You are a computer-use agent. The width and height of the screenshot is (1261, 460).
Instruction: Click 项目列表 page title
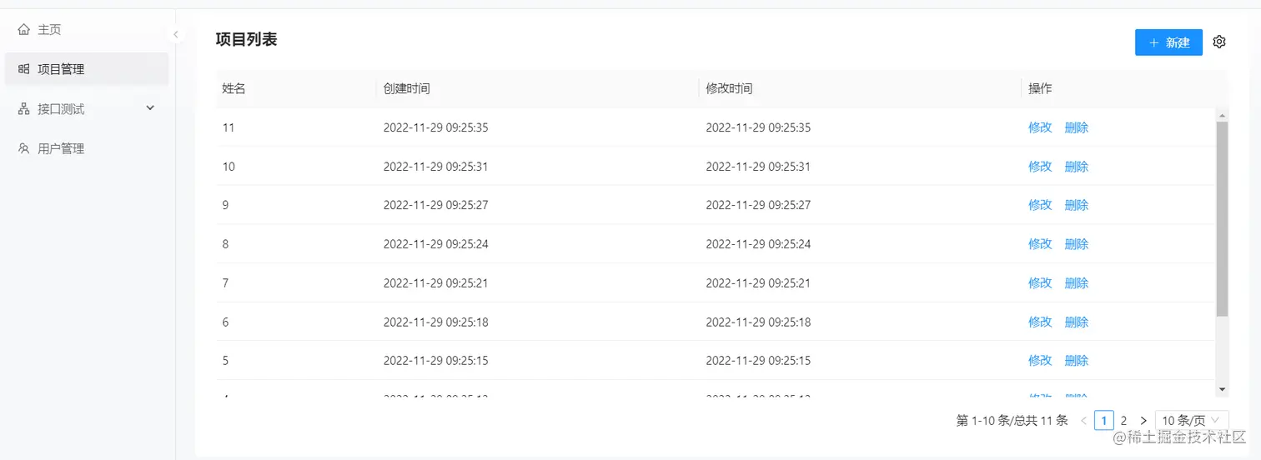pyautogui.click(x=246, y=39)
